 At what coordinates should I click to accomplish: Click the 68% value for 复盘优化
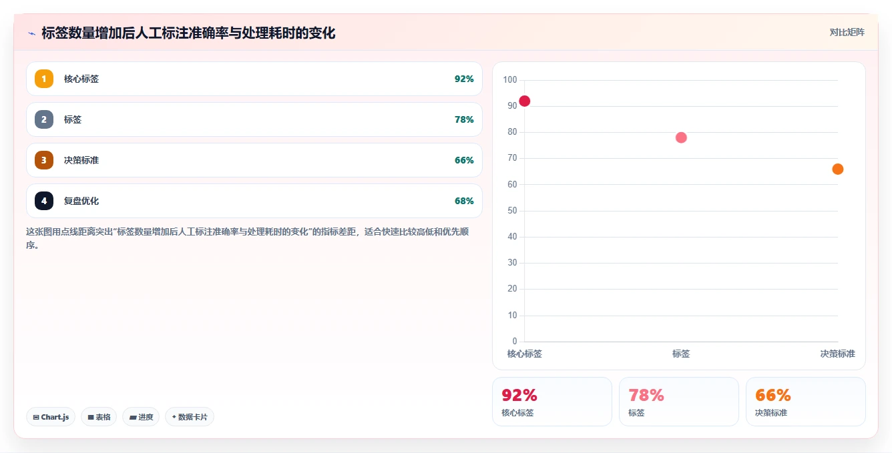point(464,201)
